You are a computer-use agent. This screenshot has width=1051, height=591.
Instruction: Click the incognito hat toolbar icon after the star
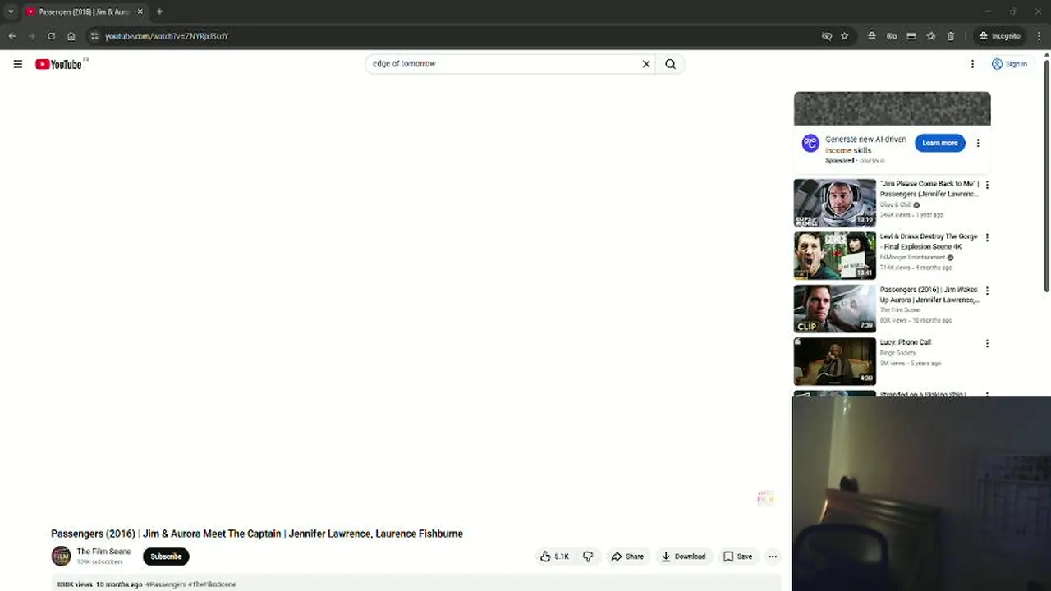[x=871, y=36]
